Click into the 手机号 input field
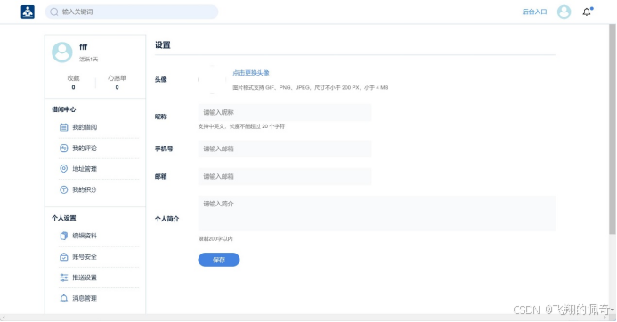The image size is (617, 322). pyautogui.click(x=285, y=149)
